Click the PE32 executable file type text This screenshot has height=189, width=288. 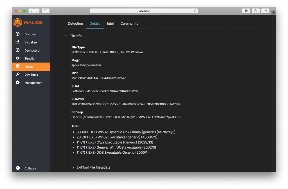107,52
